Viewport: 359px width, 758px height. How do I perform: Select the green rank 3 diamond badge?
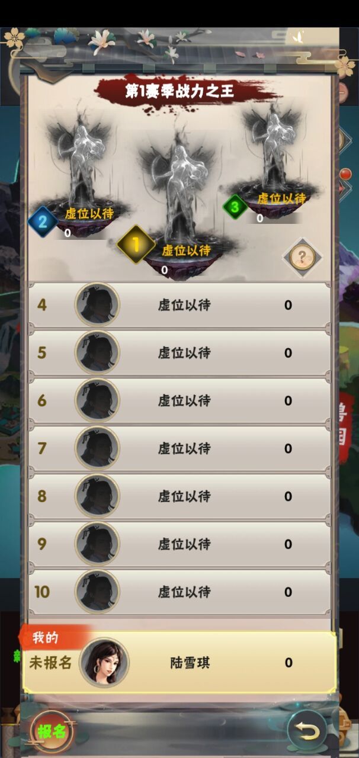235,207
